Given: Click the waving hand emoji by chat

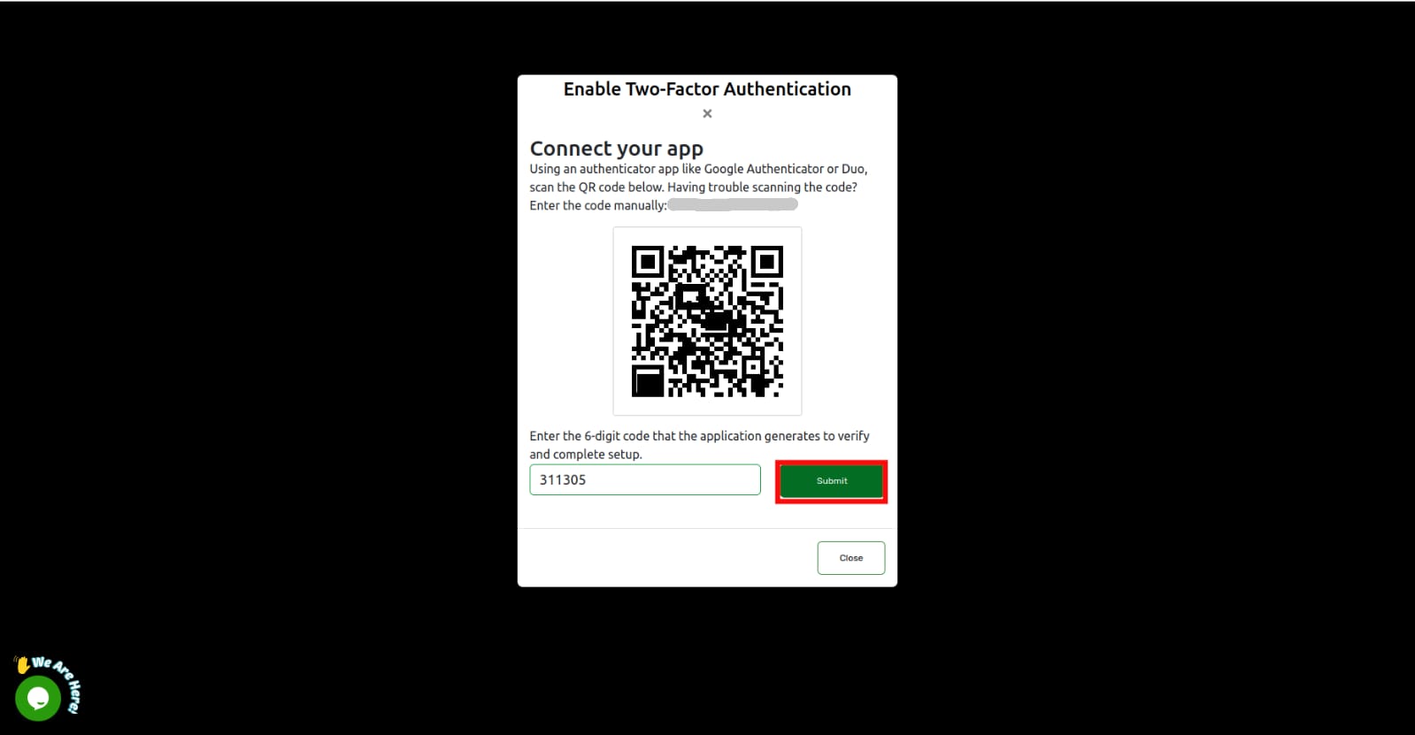Looking at the screenshot, I should point(22,665).
